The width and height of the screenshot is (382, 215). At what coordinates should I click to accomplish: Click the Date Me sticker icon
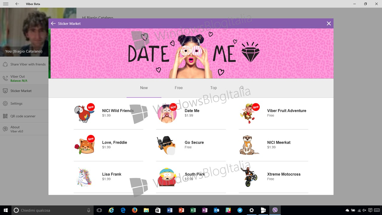pyautogui.click(x=167, y=113)
